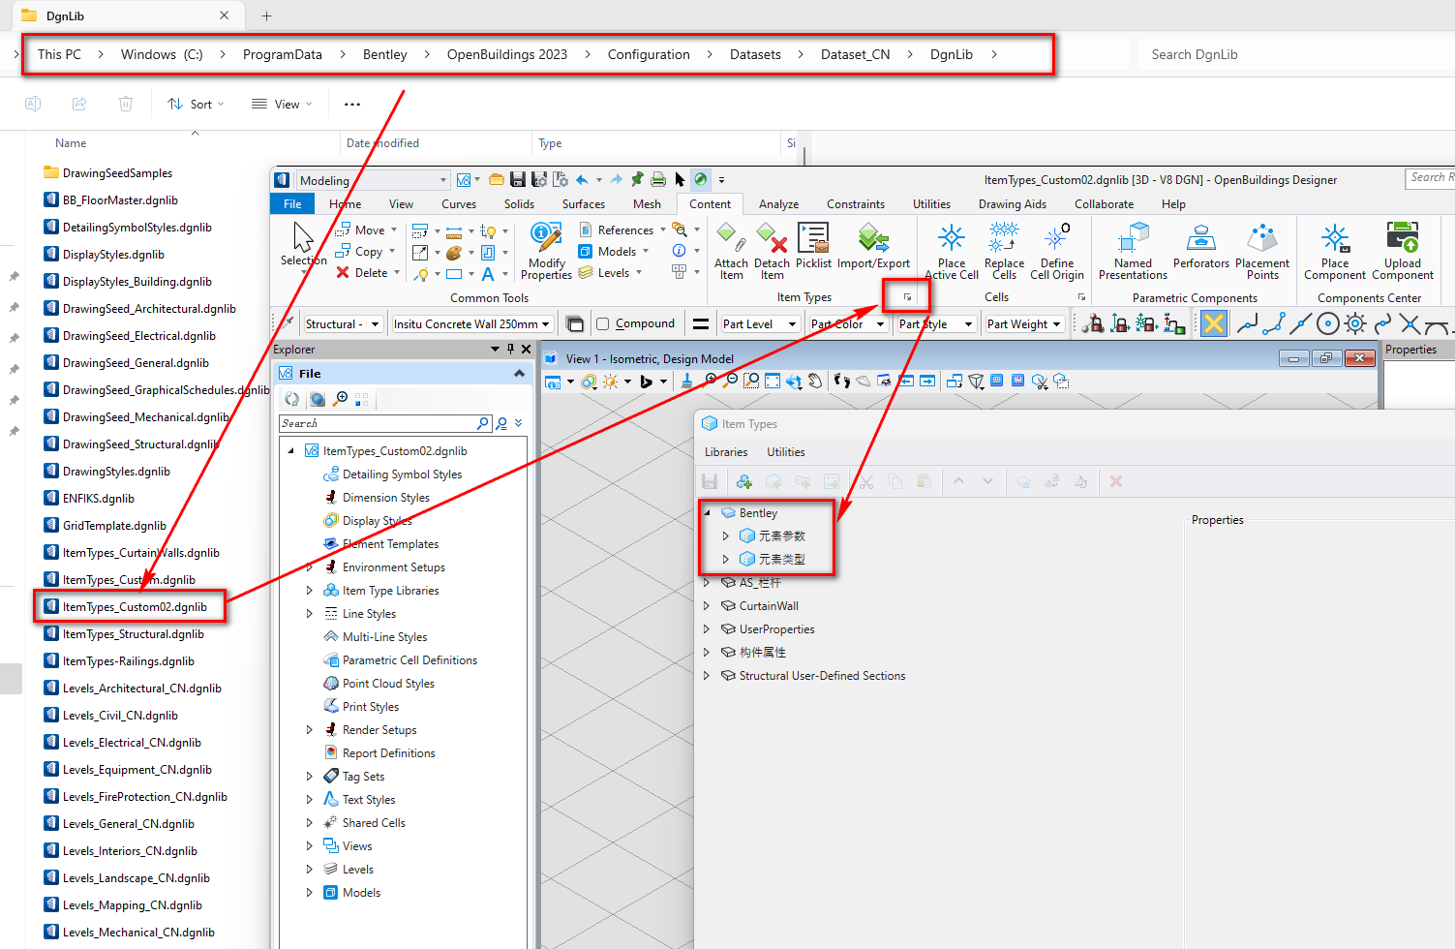Click the Attach Item icon

(731, 238)
